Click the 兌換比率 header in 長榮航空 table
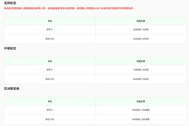The height and width of the screenshot is (126, 189). [141, 21]
